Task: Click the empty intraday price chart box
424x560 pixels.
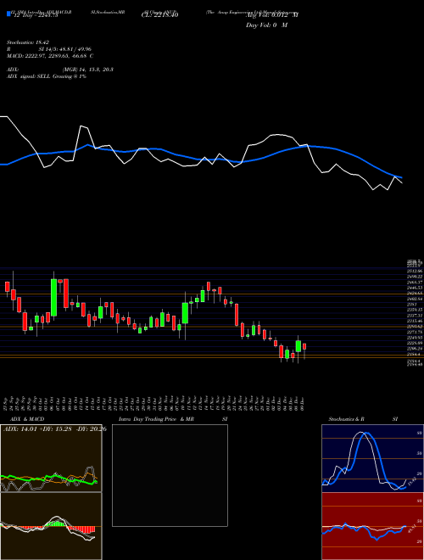Action: coord(170,475)
